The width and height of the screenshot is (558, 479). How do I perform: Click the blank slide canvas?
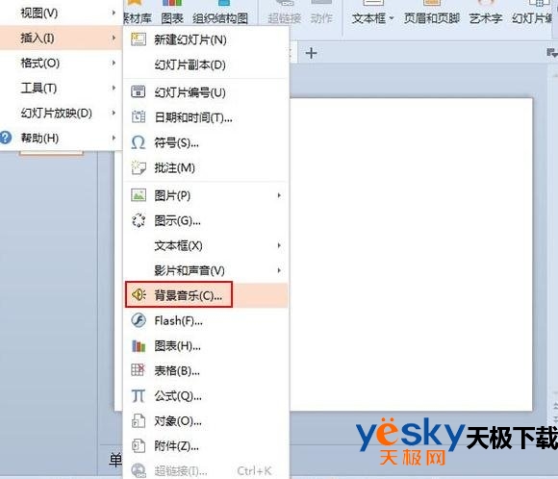[411, 255]
